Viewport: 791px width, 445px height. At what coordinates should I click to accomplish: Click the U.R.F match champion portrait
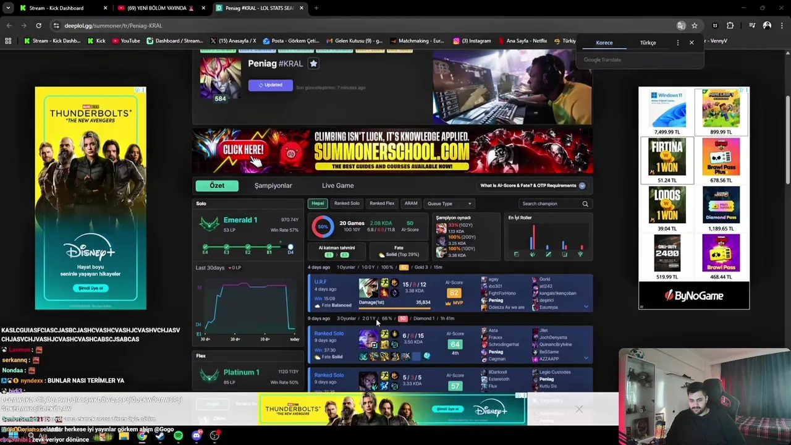point(368,287)
